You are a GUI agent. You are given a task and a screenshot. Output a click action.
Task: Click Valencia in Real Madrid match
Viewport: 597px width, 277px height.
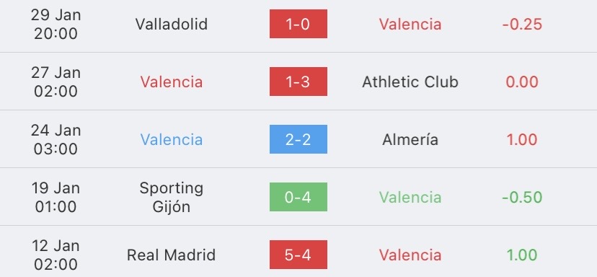[x=410, y=255]
